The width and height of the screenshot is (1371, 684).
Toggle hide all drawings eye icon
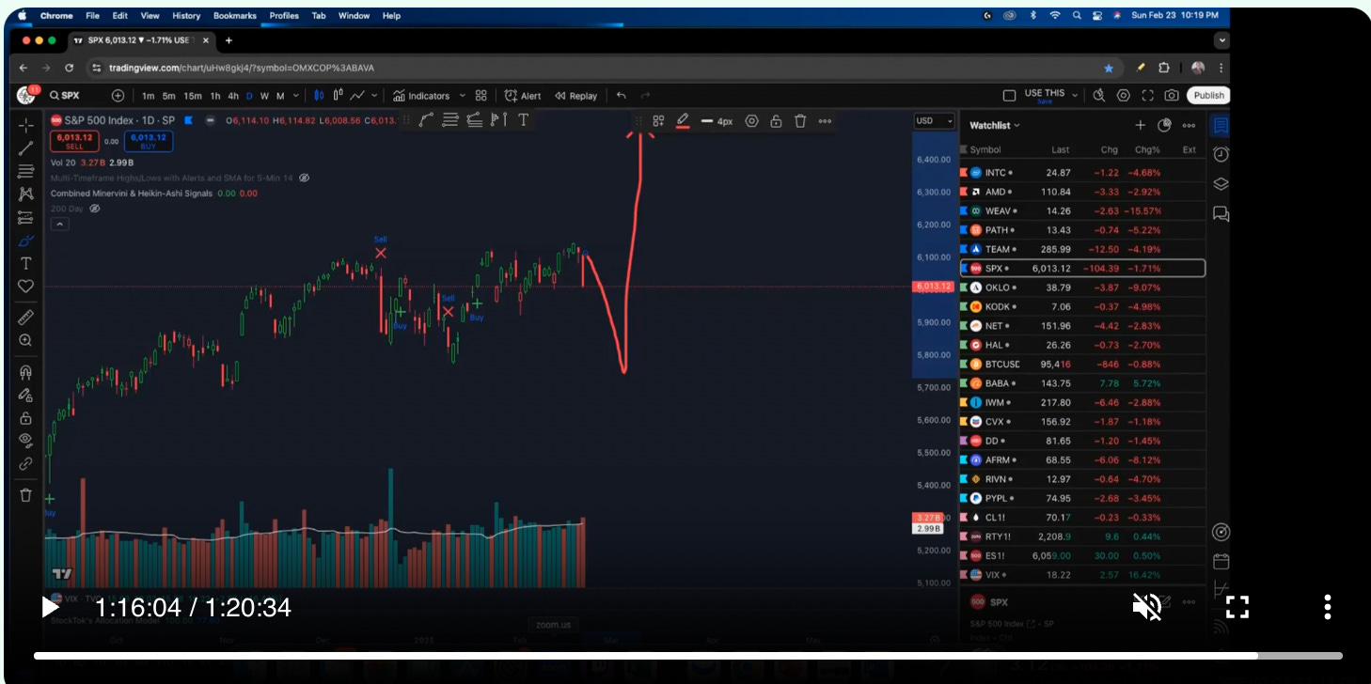[x=25, y=441]
